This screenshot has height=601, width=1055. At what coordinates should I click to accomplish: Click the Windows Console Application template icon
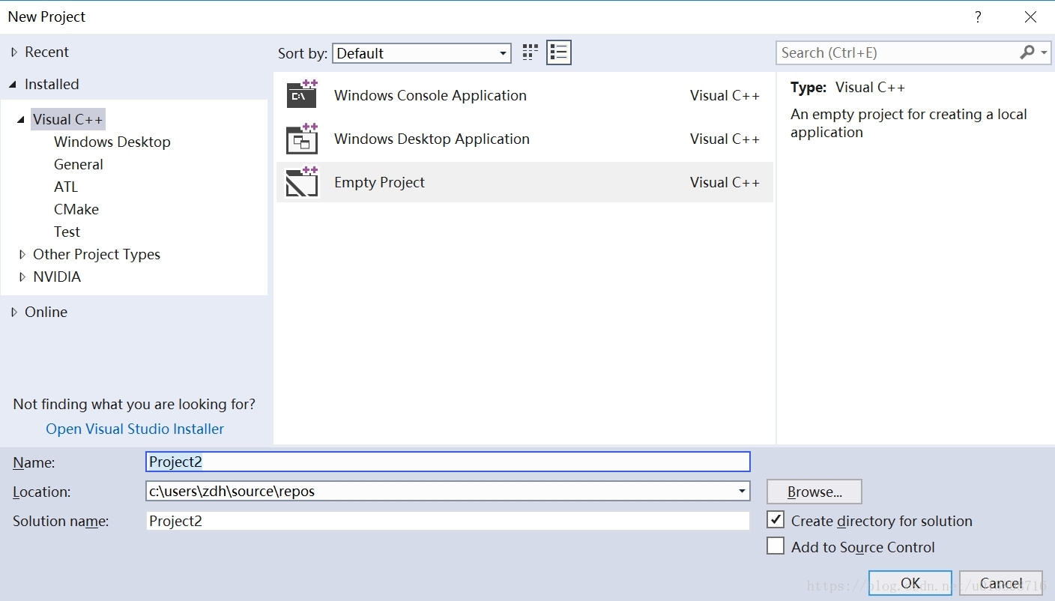coord(302,94)
